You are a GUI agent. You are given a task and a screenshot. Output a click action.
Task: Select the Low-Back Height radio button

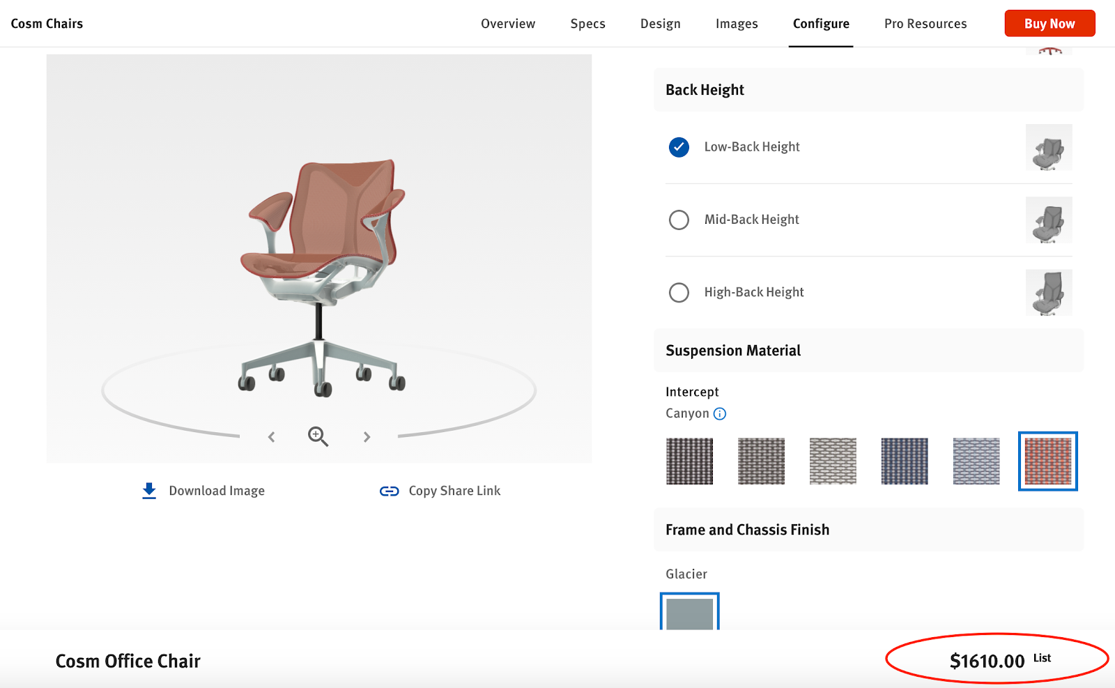[679, 147]
